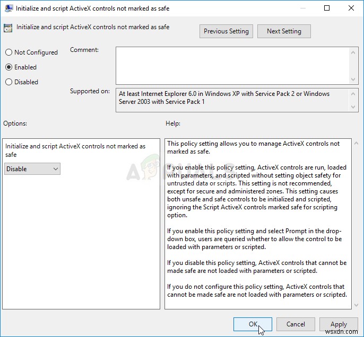
Task: Open the Disable dropdown in Options
Action: (32, 169)
